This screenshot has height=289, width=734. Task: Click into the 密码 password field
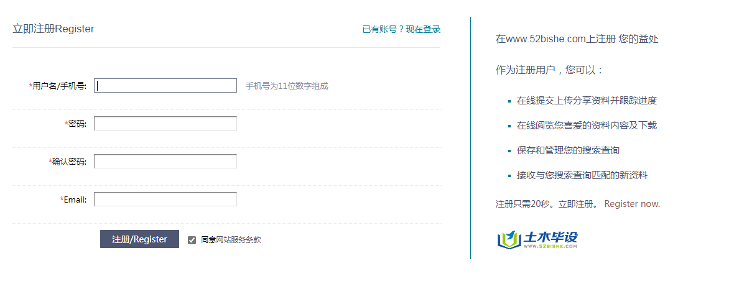pyautogui.click(x=165, y=124)
